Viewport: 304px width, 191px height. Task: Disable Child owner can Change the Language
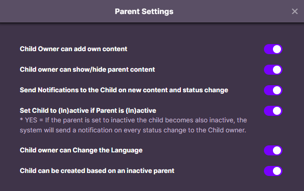pos(273,150)
